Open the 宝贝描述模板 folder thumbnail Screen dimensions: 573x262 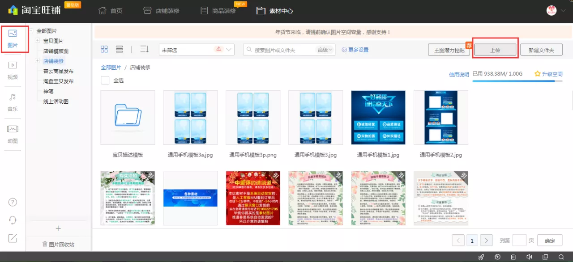(128, 117)
